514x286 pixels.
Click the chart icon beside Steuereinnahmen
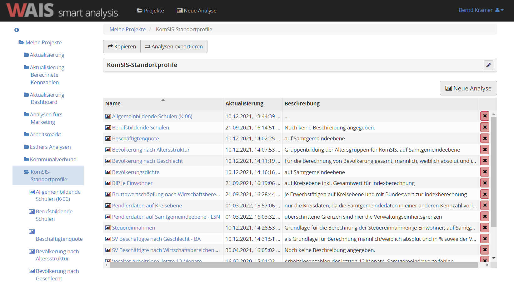[x=108, y=228]
